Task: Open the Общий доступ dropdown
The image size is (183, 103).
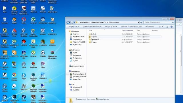Action: coord(111,27)
